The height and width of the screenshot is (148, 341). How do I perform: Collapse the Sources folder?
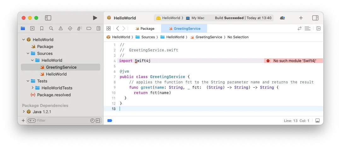coord(28,53)
